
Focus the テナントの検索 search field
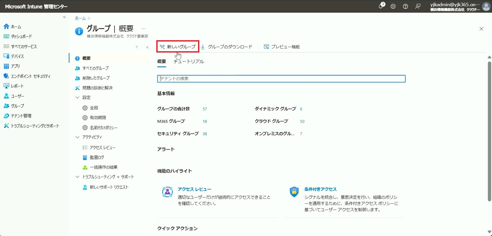point(281,79)
